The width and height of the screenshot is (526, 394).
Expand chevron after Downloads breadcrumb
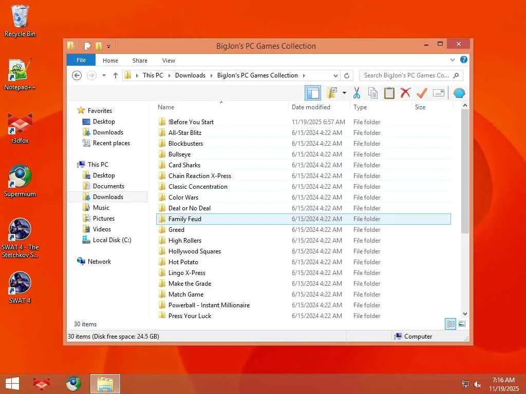(x=211, y=76)
